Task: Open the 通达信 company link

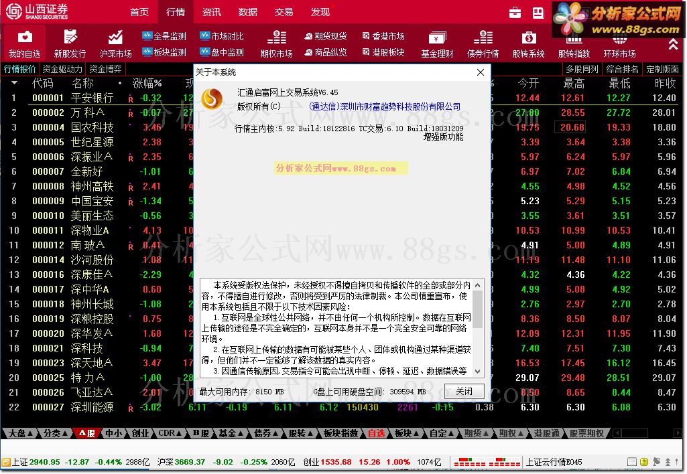Action: [385, 106]
